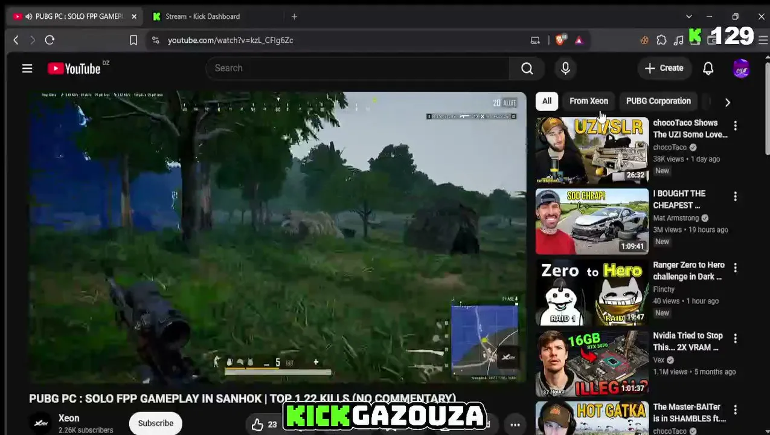Open SOO CHEAP car thumbnail
This screenshot has height=435, width=770.
[x=592, y=221]
